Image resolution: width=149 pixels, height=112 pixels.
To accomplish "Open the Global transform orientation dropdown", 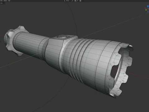I will click(x=67, y=1).
